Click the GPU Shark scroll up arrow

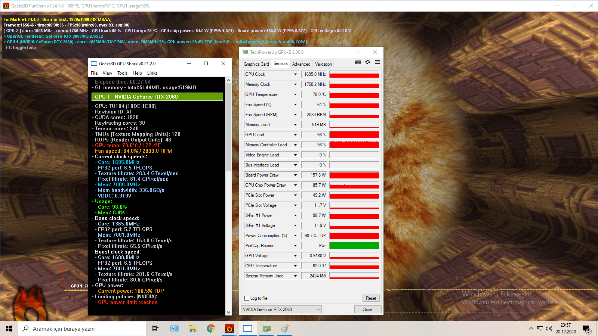(x=228, y=80)
